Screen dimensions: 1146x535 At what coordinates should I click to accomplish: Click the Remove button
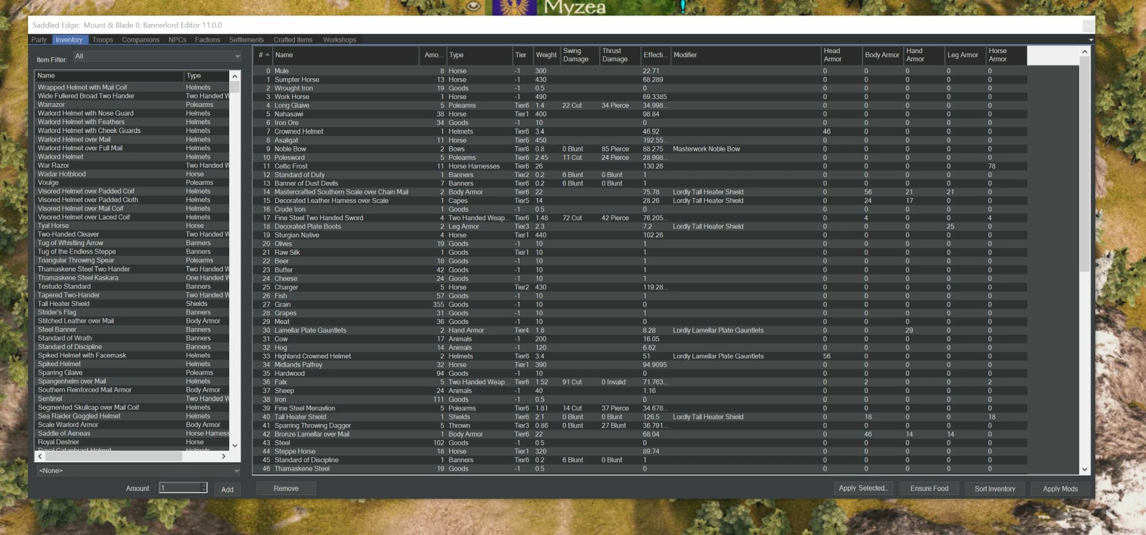[x=286, y=488]
